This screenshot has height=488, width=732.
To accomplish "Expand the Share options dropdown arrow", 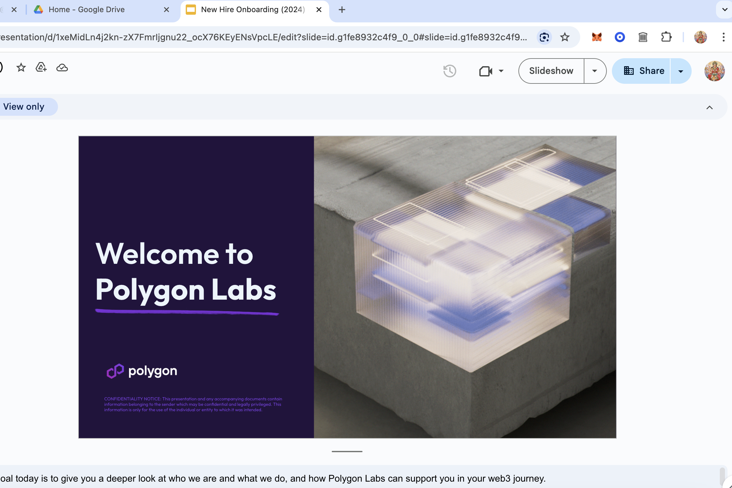I will pyautogui.click(x=681, y=71).
